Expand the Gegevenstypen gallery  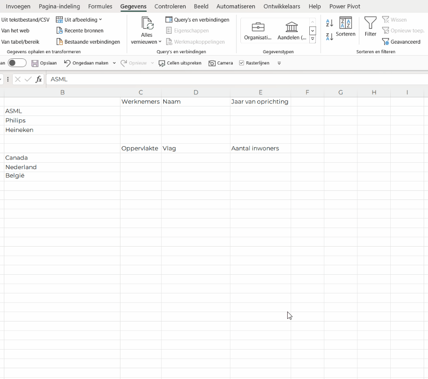pyautogui.click(x=312, y=39)
